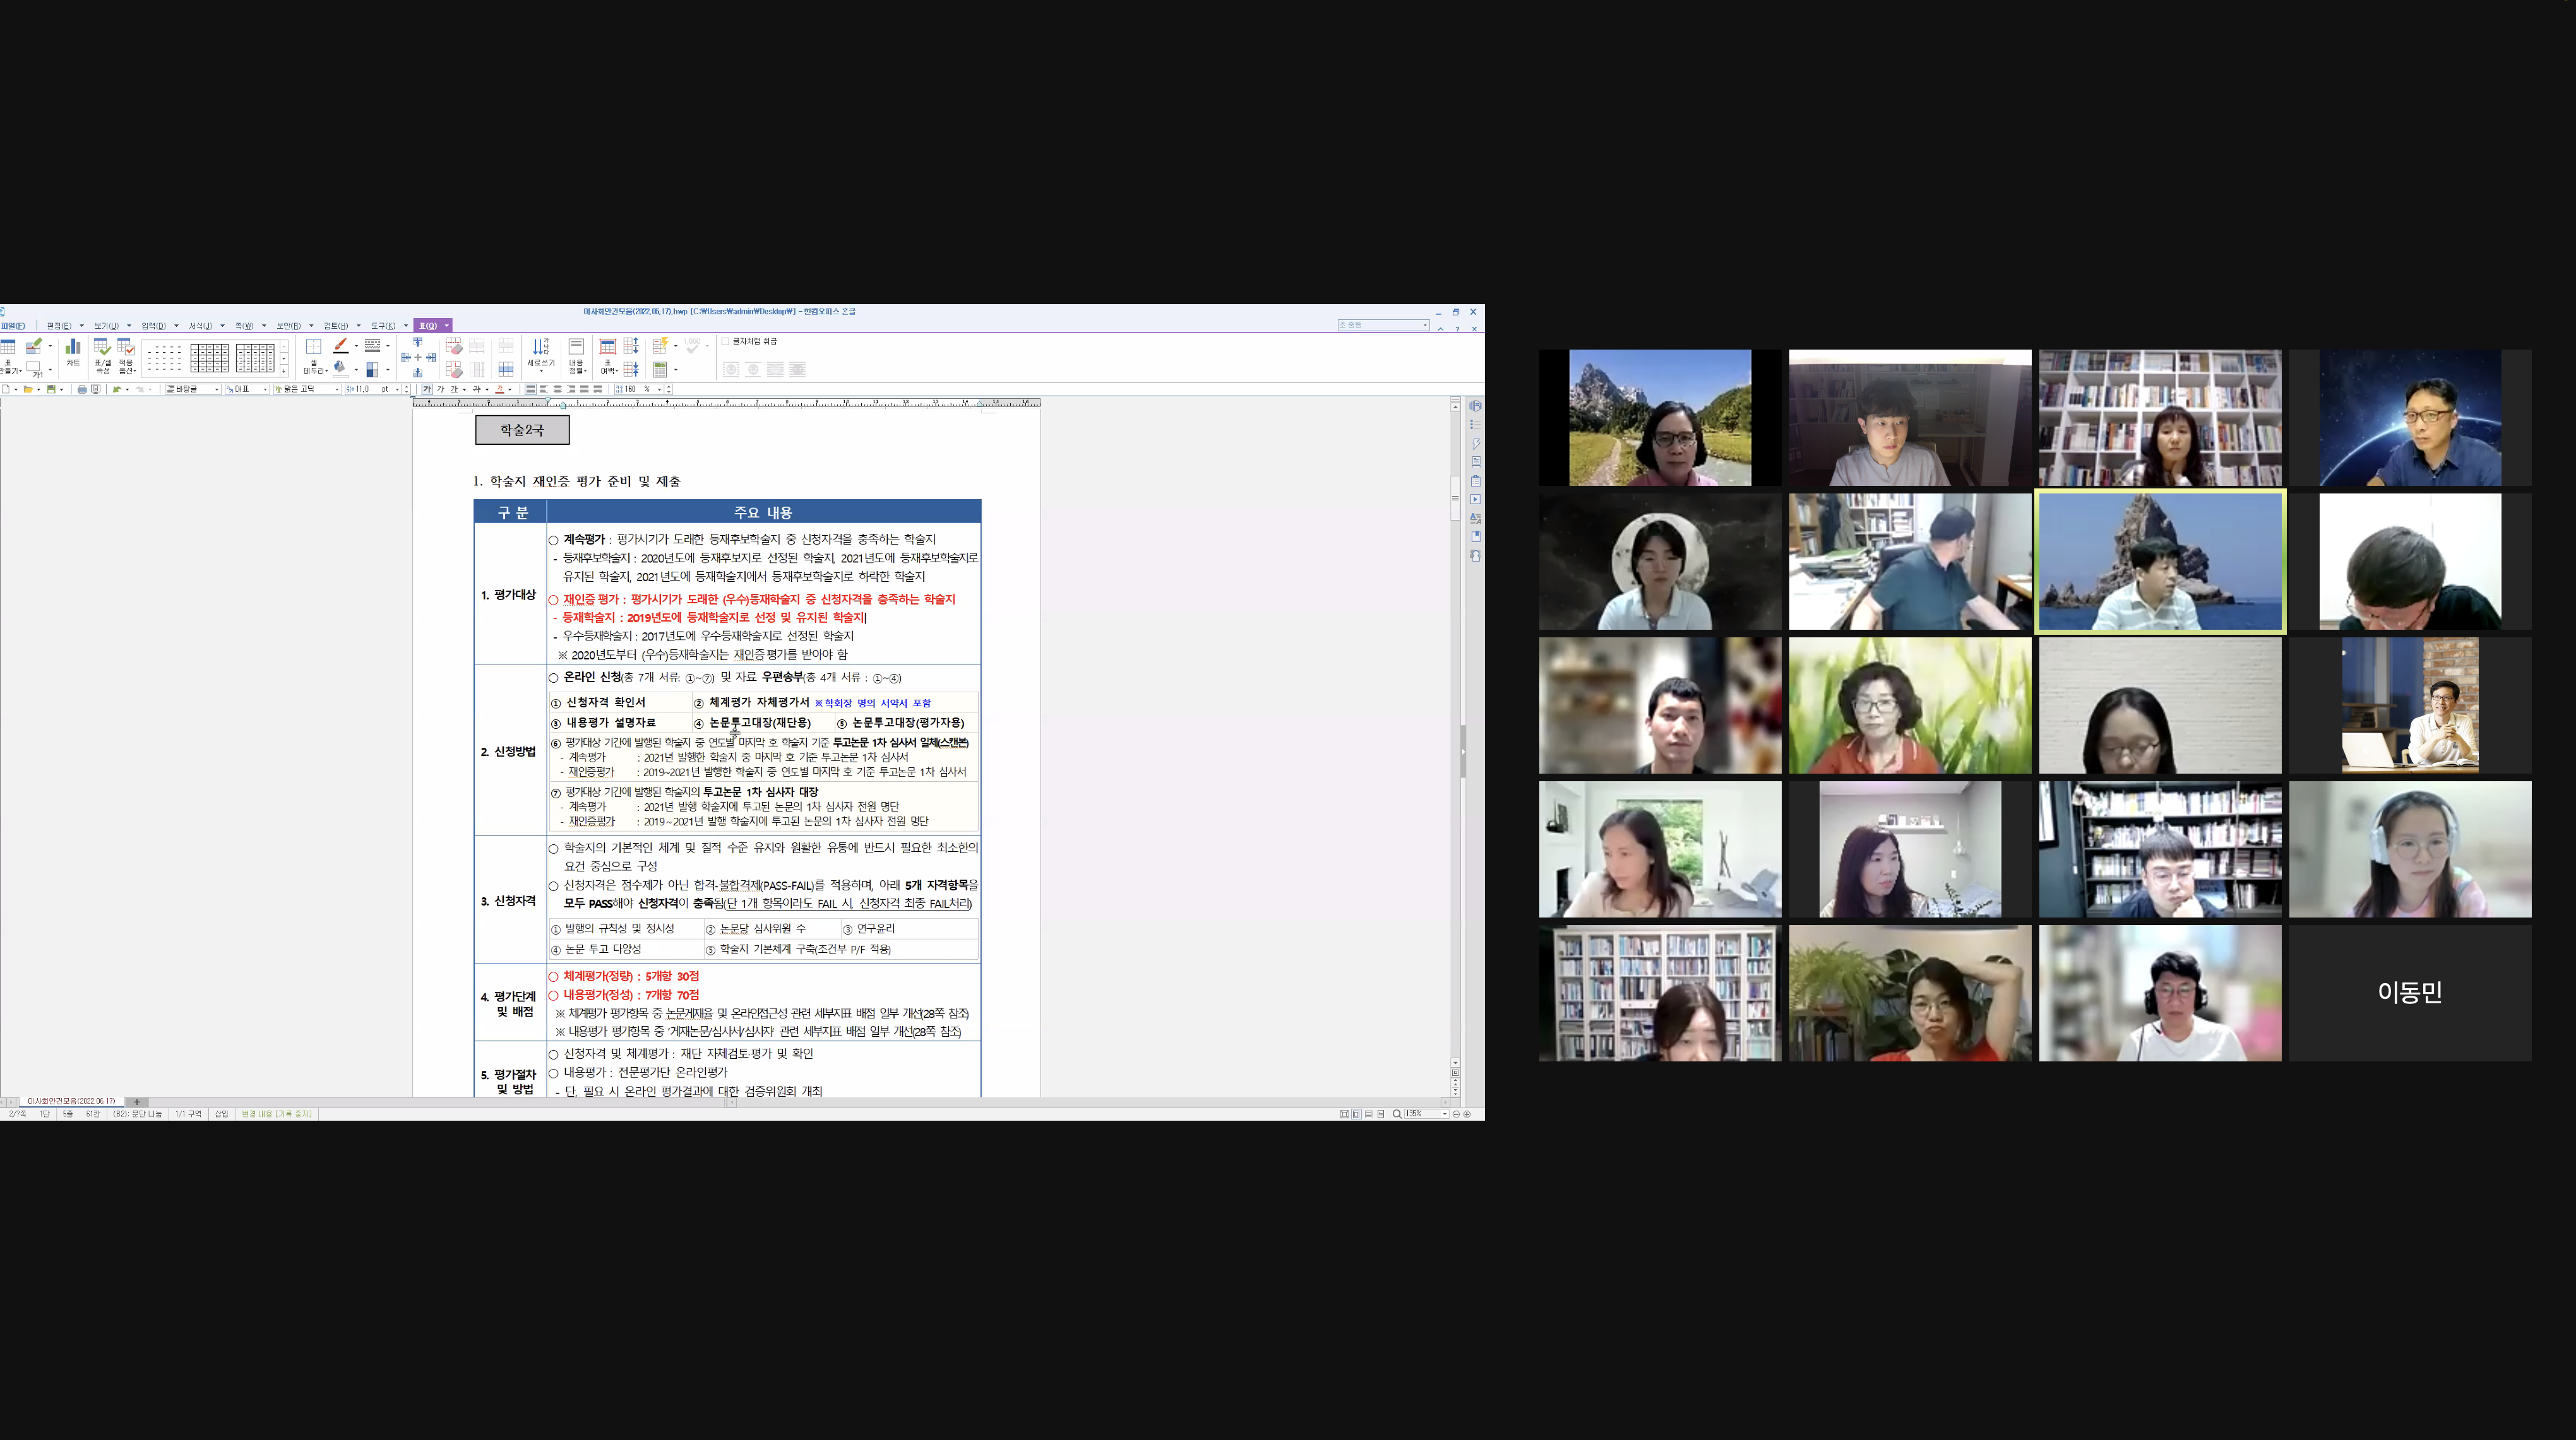
Task: Insert row above via arrow icon
Action: click(418, 343)
